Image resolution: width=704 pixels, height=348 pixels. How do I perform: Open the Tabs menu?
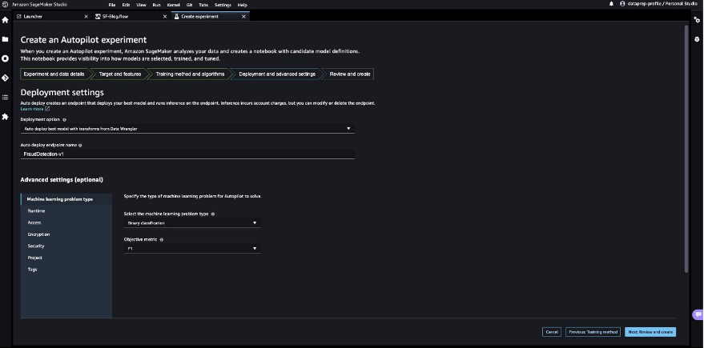203,5
